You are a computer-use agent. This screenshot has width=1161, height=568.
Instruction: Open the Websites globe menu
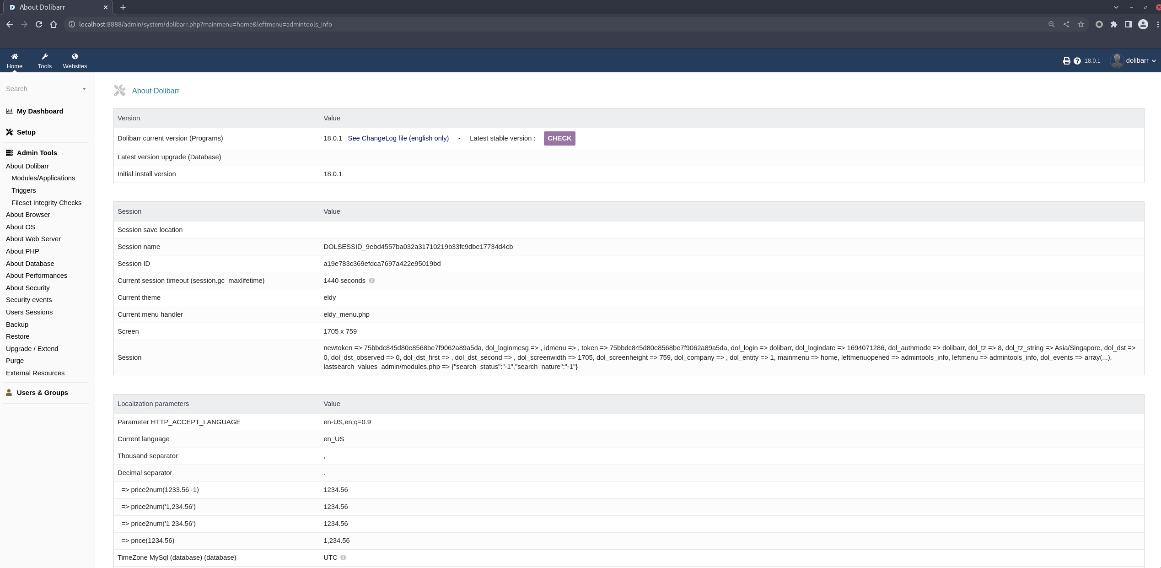(75, 57)
